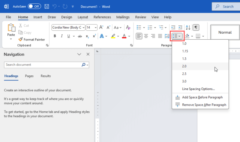Image resolution: width=240 pixels, height=142 pixels.
Task: Open Line Spacing Options…
Action: point(200,89)
